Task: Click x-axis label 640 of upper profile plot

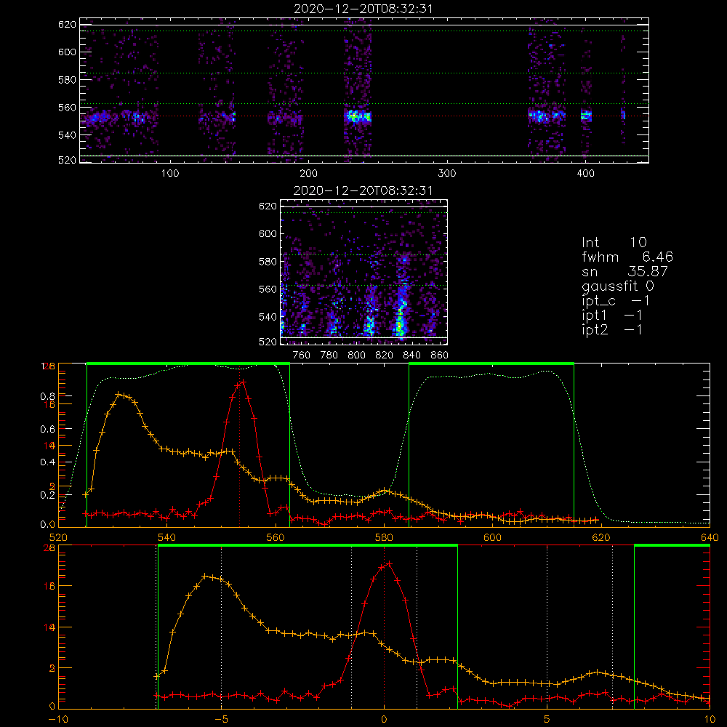Action: [710, 537]
